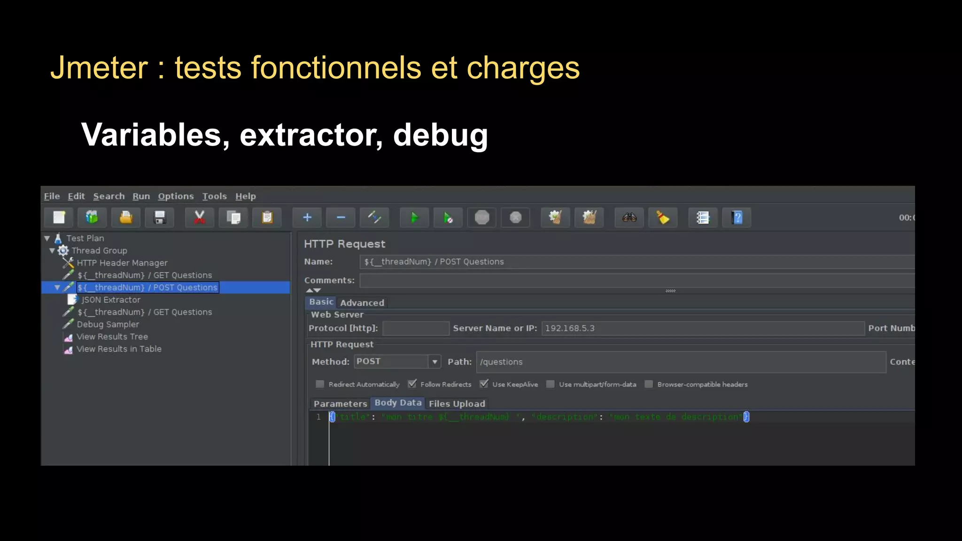Click the Name input field

(x=637, y=262)
